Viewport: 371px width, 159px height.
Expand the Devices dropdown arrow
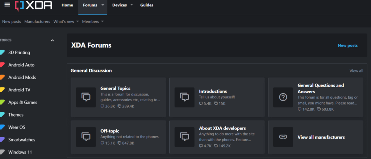pos(132,5)
